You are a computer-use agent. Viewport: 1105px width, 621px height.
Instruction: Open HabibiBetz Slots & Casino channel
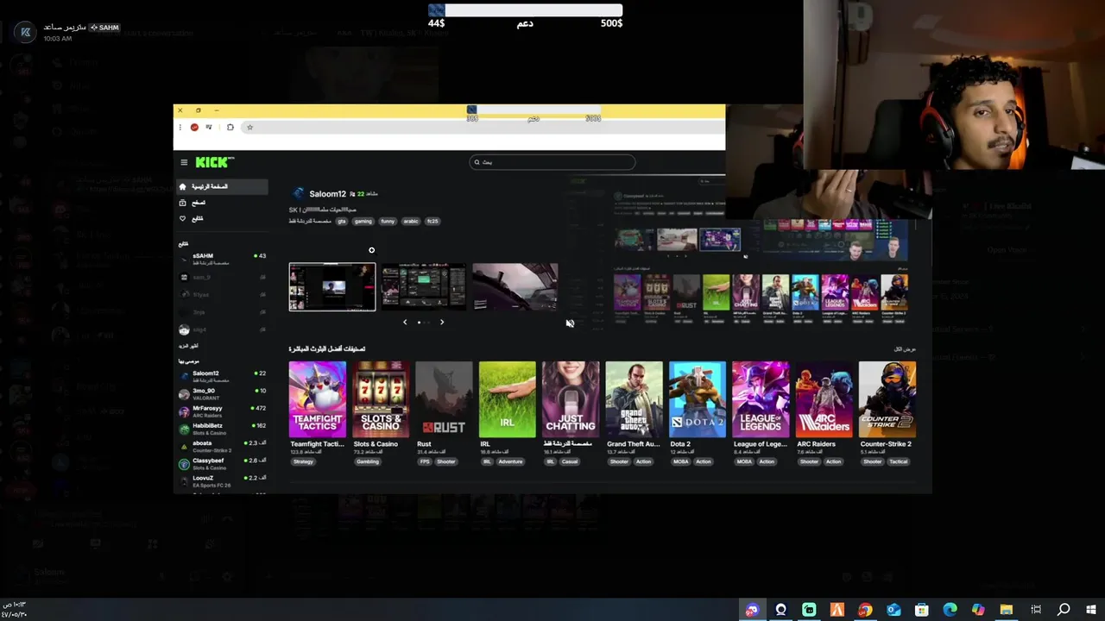(x=223, y=428)
